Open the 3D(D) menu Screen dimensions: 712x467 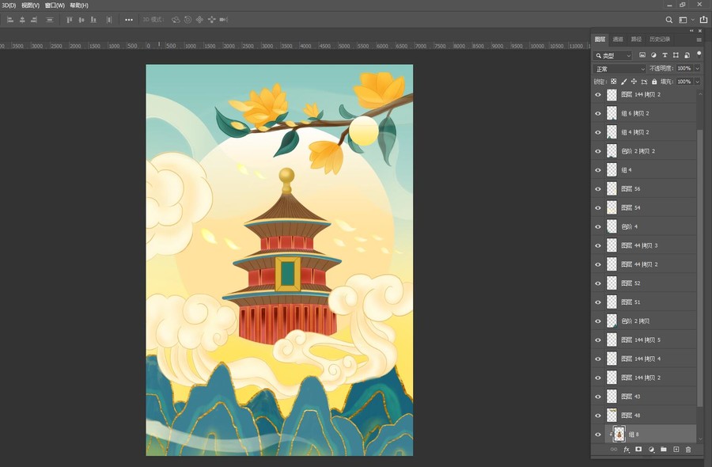pyautogui.click(x=9, y=6)
